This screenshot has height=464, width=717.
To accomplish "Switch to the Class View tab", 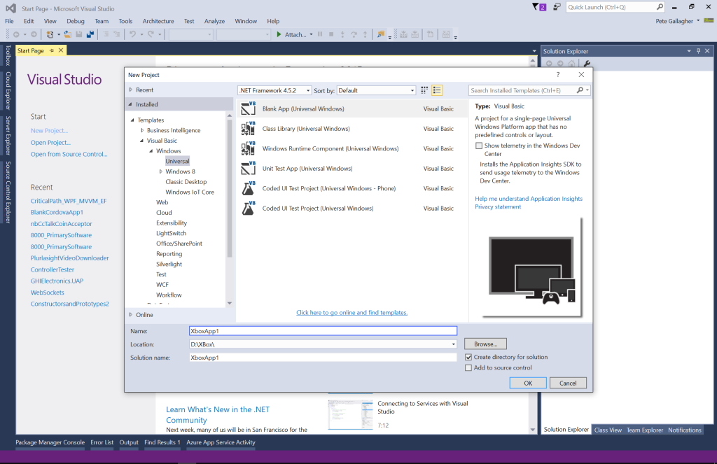I will point(608,430).
